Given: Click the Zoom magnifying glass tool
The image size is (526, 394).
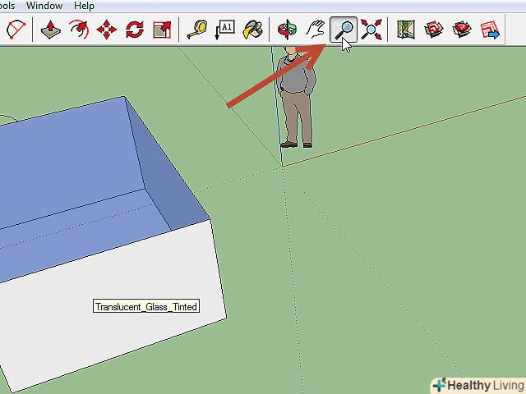Looking at the screenshot, I should point(343,30).
